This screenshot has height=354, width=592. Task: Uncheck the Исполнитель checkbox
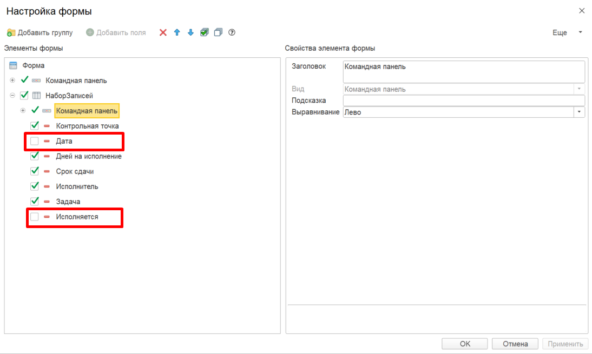pos(35,186)
